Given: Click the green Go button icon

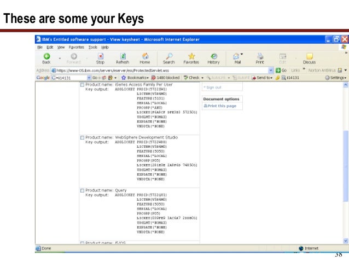Looking at the screenshot, I should pyautogui.click(x=278, y=71).
